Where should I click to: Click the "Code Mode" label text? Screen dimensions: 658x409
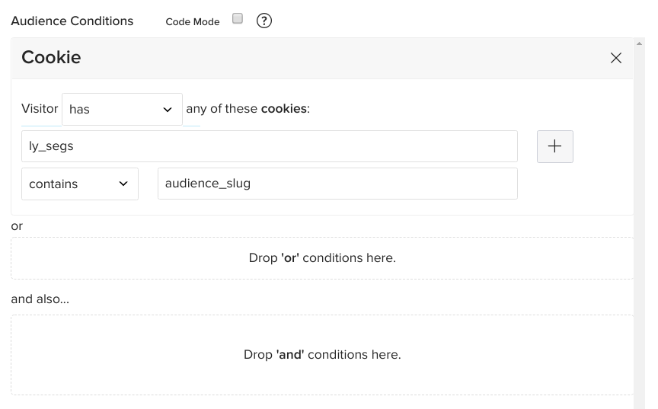pyautogui.click(x=193, y=22)
